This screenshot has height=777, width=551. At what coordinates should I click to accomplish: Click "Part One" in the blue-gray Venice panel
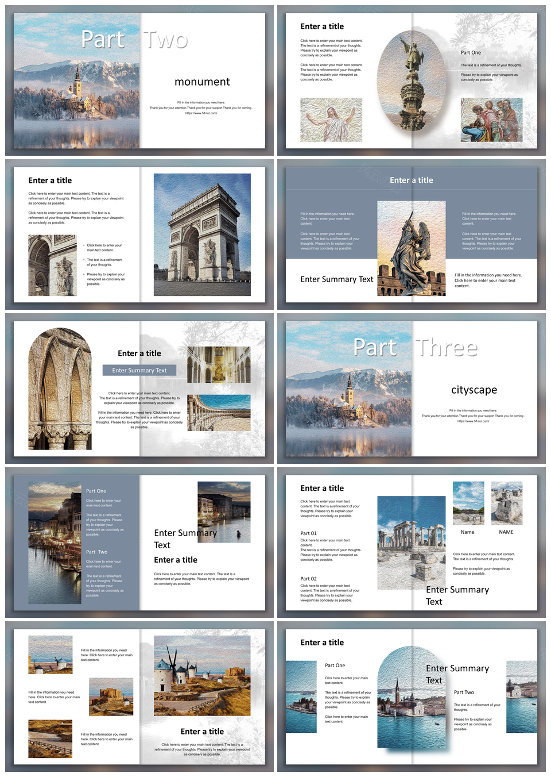click(96, 491)
